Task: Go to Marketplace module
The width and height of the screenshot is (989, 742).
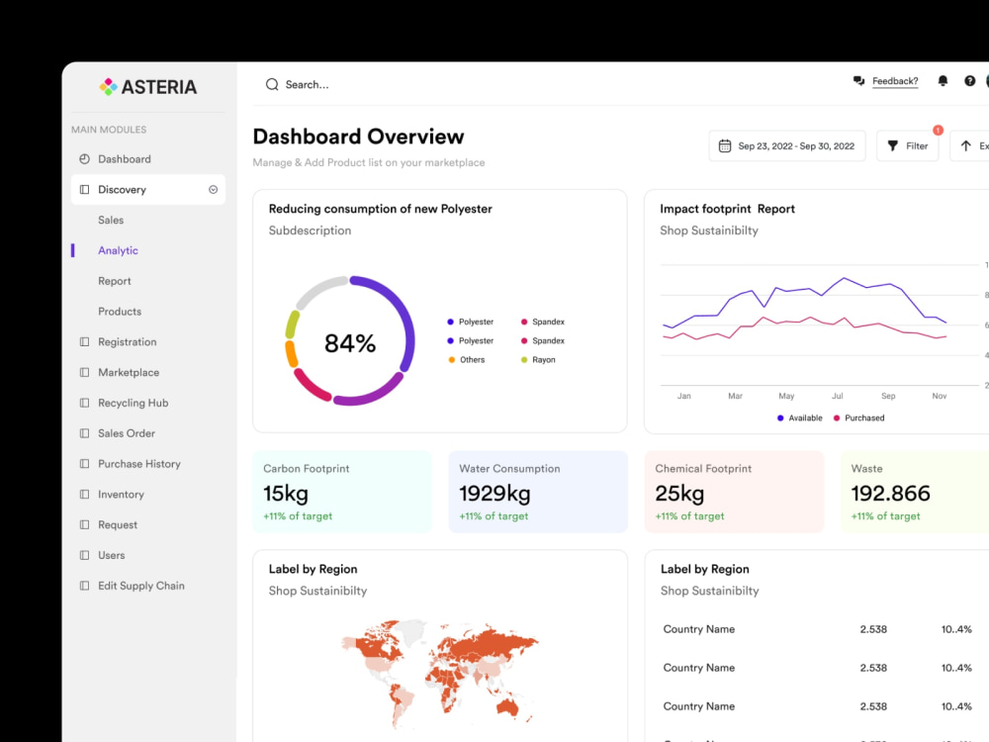Action: pos(128,372)
